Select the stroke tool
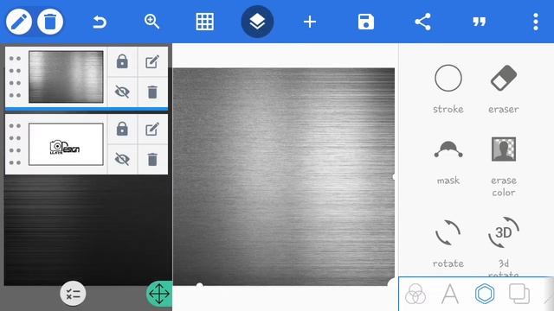This screenshot has height=311, width=554. [448, 78]
